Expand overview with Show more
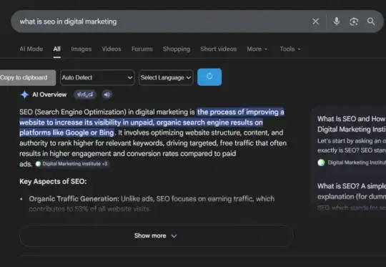The height and width of the screenshot is (267, 386). (x=156, y=236)
